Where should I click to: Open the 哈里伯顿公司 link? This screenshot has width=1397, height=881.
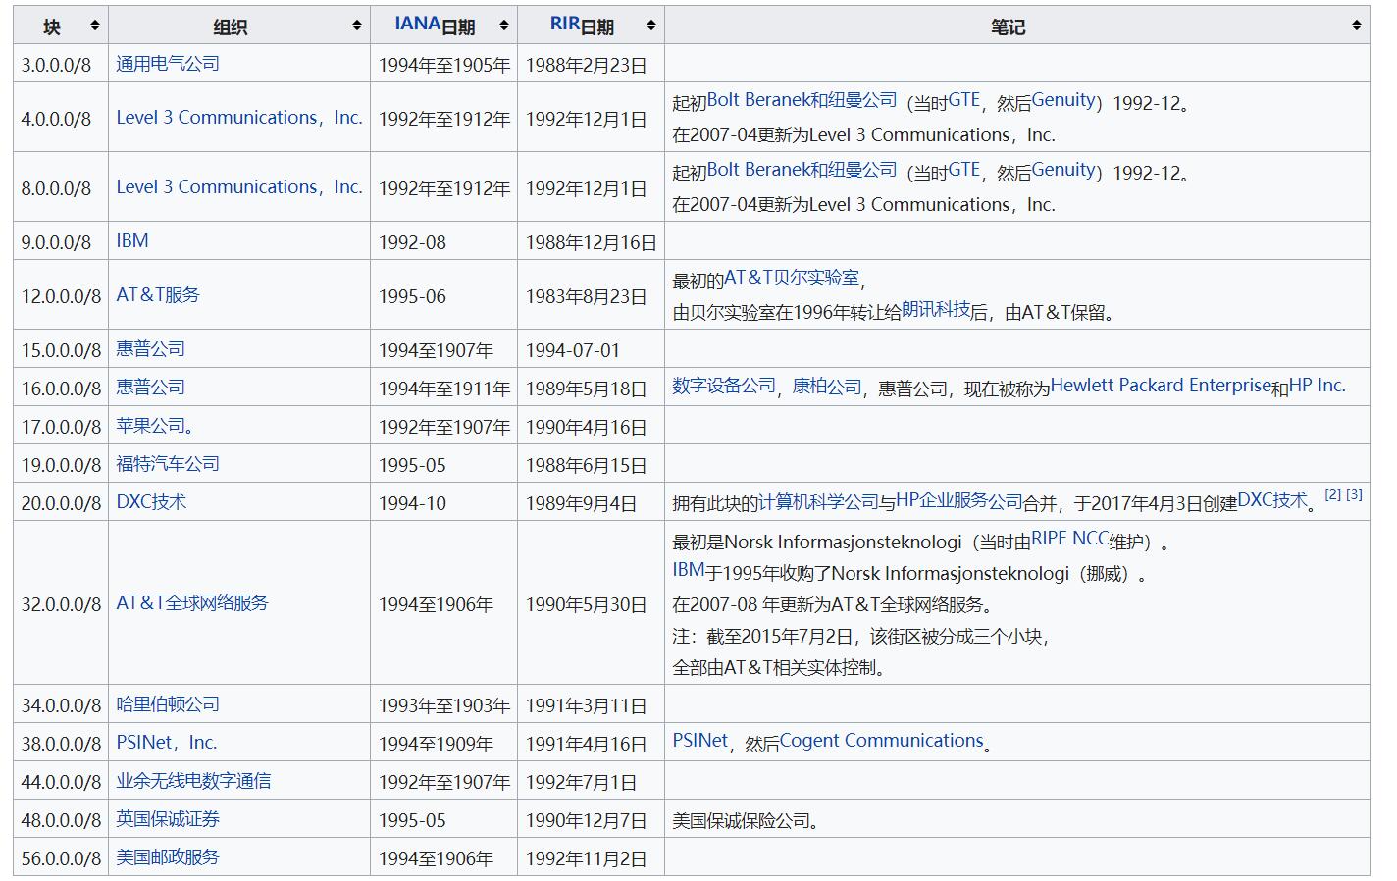[x=168, y=704]
